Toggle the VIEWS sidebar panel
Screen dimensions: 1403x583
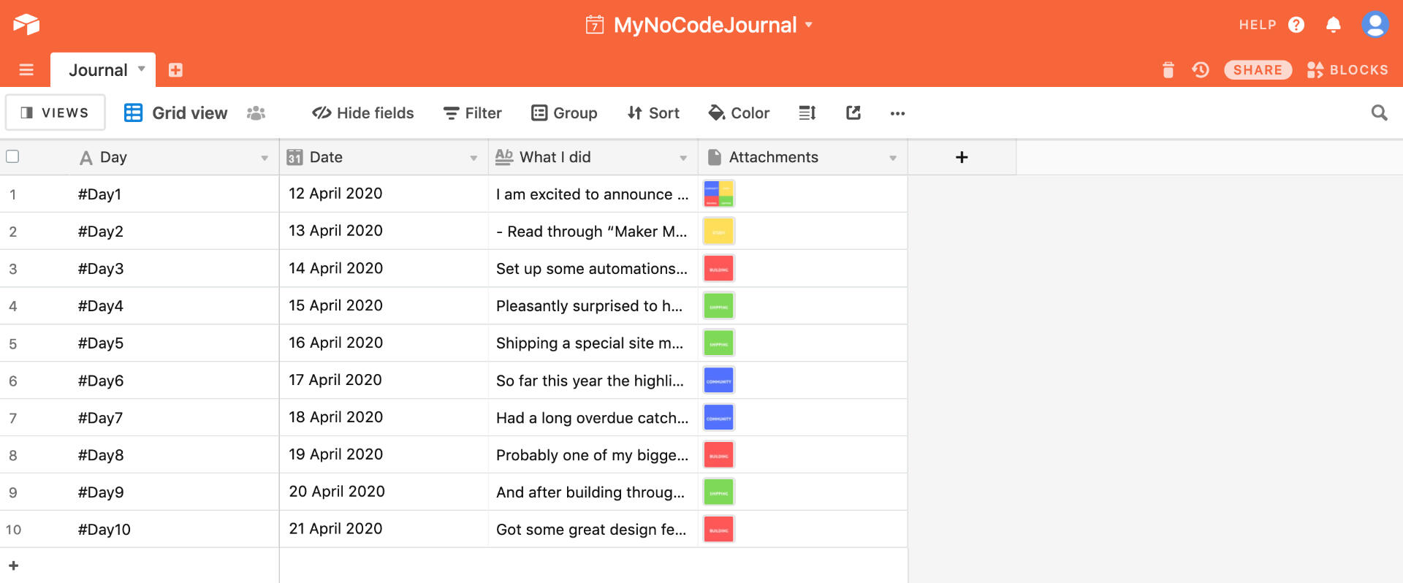tap(56, 113)
